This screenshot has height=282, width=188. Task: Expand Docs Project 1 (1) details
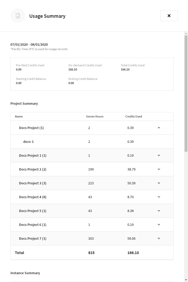pyautogui.click(x=159, y=155)
